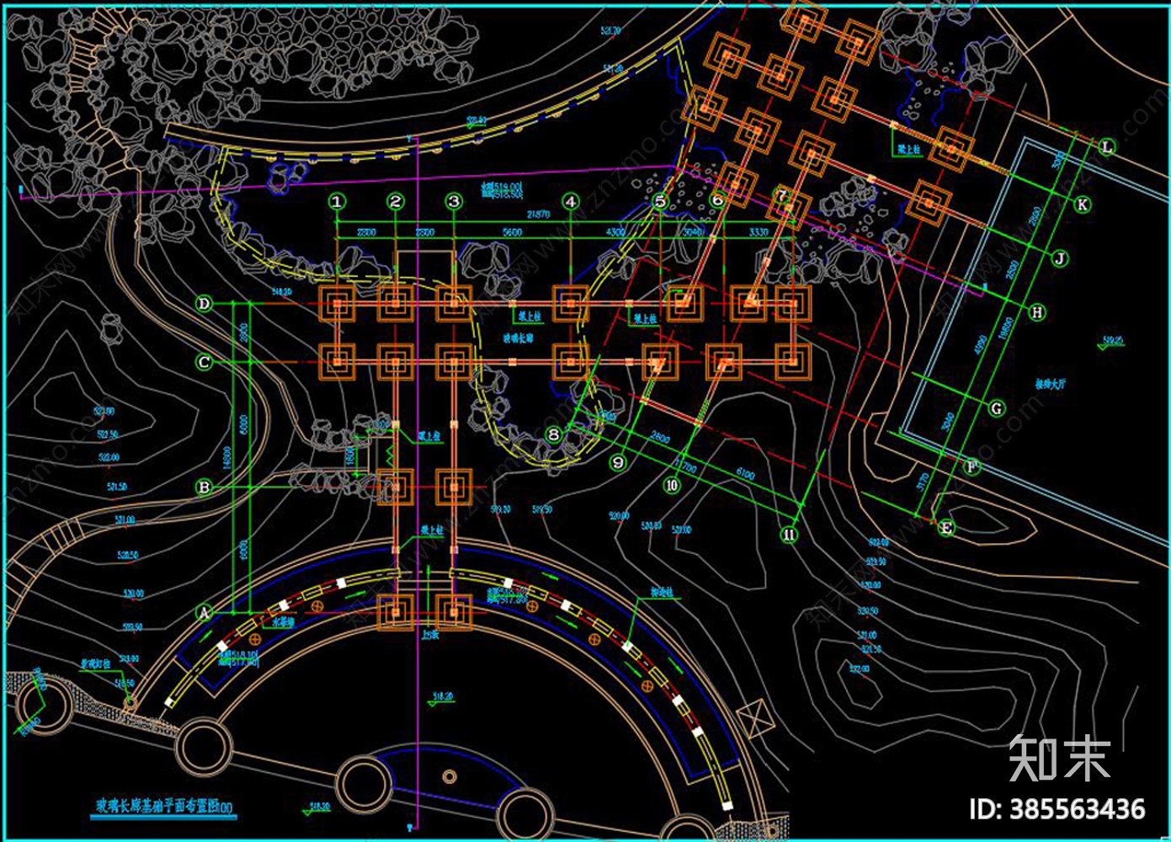
Task: Click the footing at axes B and 3
Action: [x=455, y=487]
